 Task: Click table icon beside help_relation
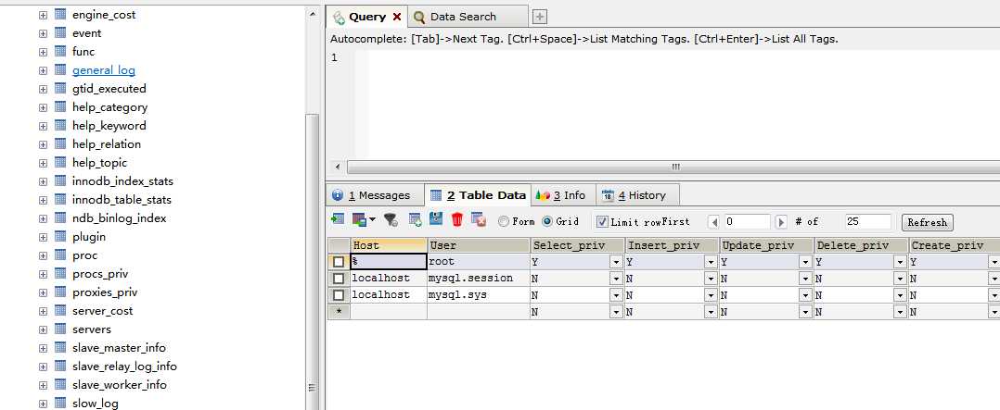pos(60,143)
